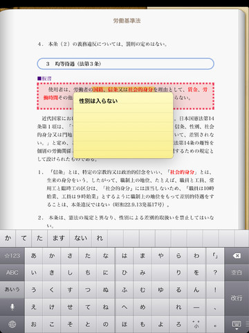The image size is (249, 333).
Task: Tap the み key on keyboard
Action: point(142,273)
